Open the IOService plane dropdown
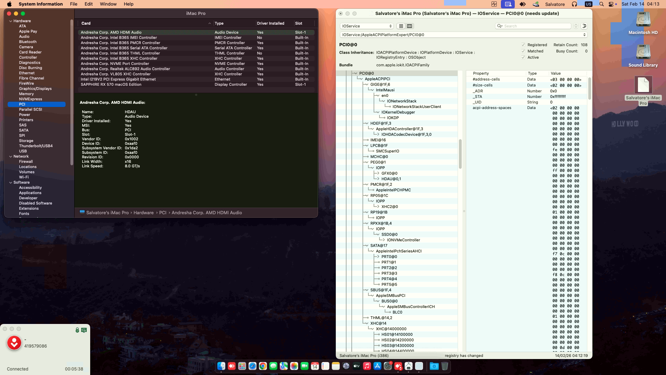The height and width of the screenshot is (375, 666). (x=367, y=26)
